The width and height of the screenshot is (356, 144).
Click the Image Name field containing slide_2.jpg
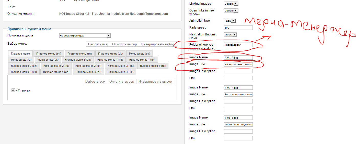(238, 58)
